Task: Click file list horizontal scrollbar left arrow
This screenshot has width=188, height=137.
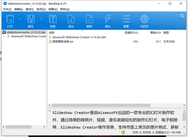Action: tap(49, 105)
